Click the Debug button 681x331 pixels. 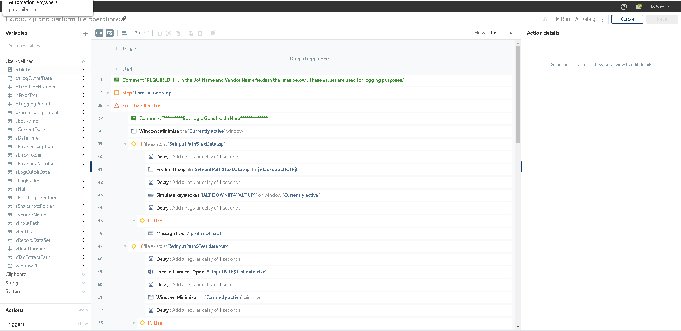coord(585,19)
